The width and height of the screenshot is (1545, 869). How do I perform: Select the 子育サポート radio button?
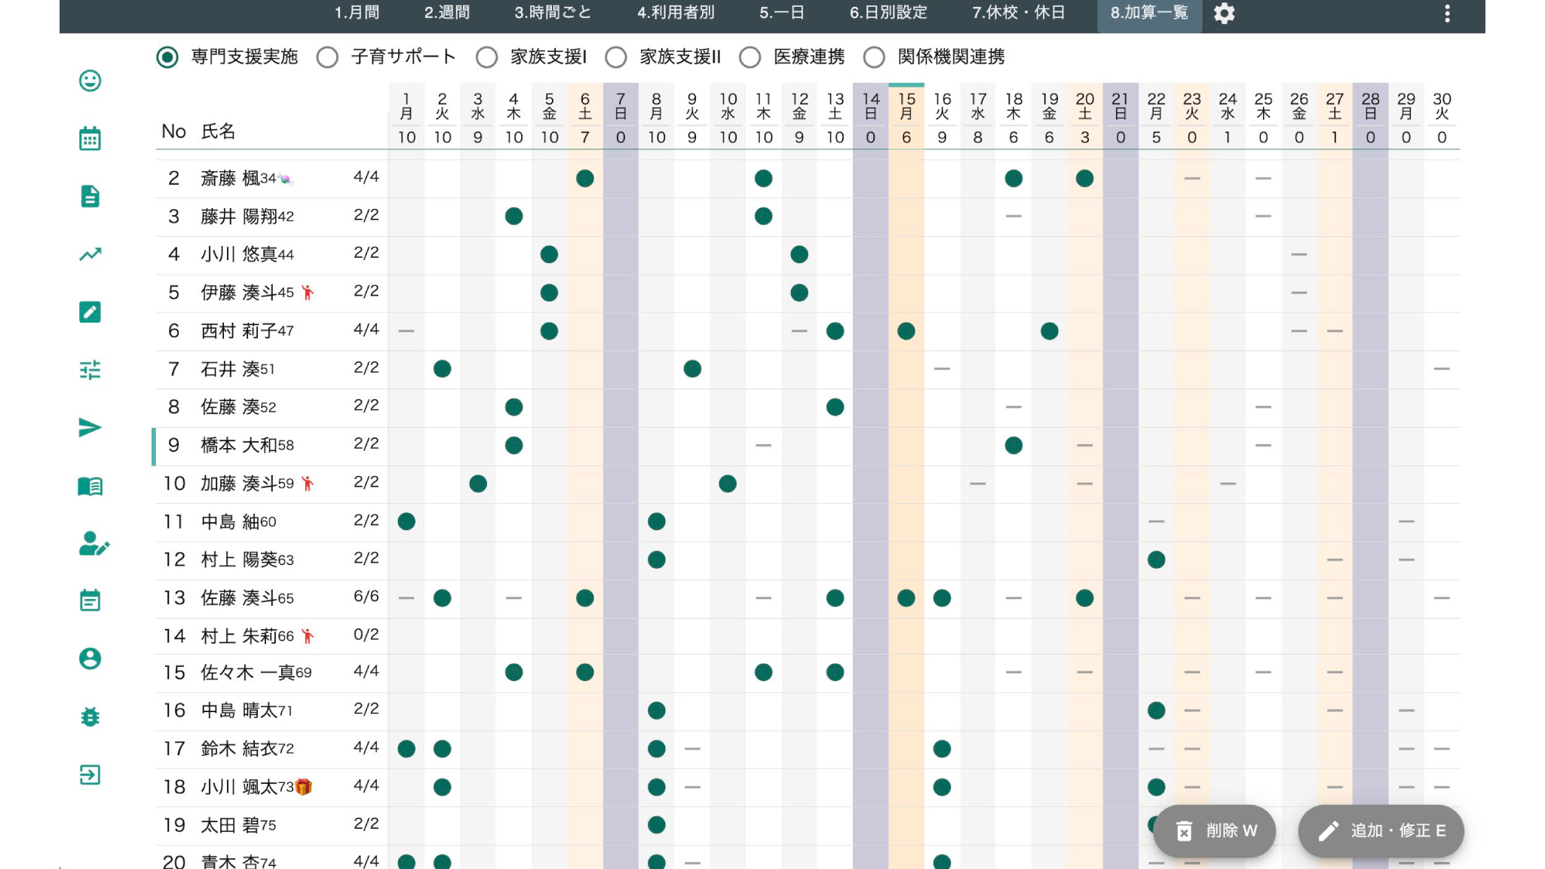point(327,57)
